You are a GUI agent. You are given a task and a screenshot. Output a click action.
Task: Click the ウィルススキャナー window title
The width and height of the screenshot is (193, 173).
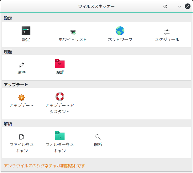pos(96,6)
